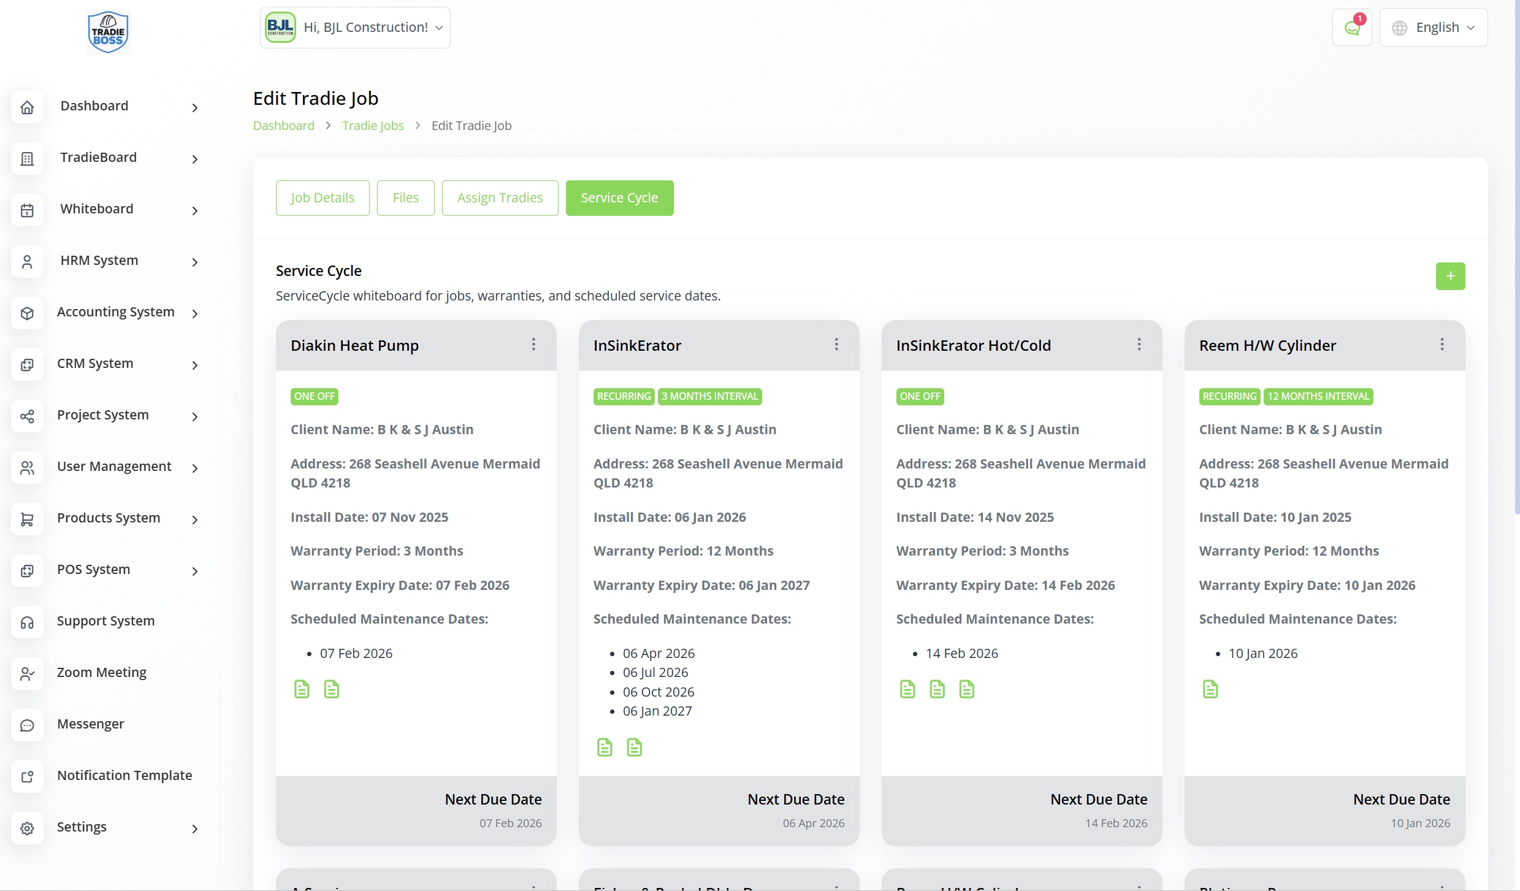Switch to the Assign Tradies tab
The image size is (1520, 891).
[x=499, y=198]
